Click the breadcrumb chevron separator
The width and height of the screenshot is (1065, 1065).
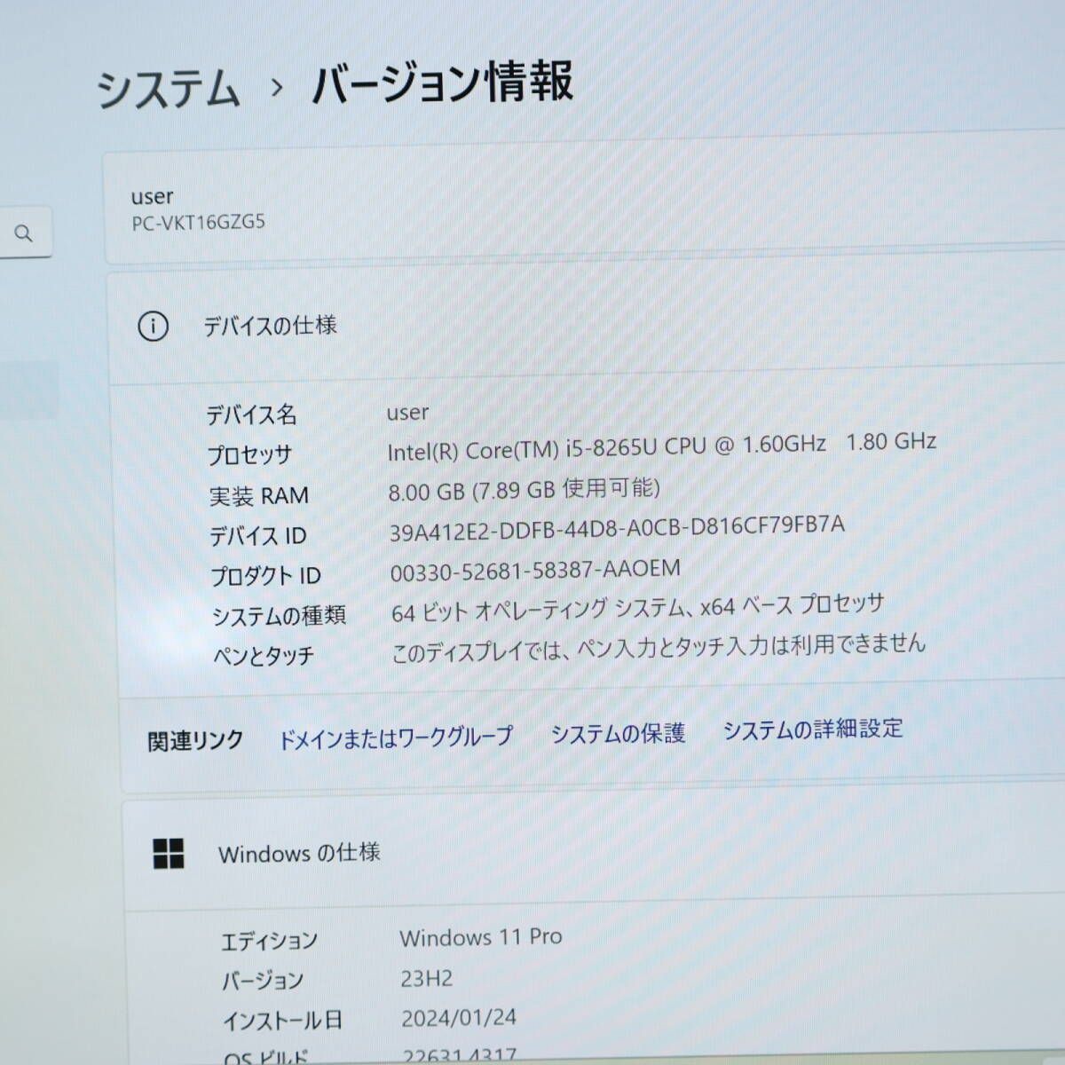(x=277, y=88)
